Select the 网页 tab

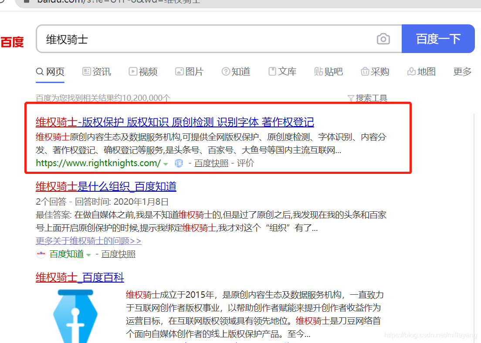click(50, 72)
